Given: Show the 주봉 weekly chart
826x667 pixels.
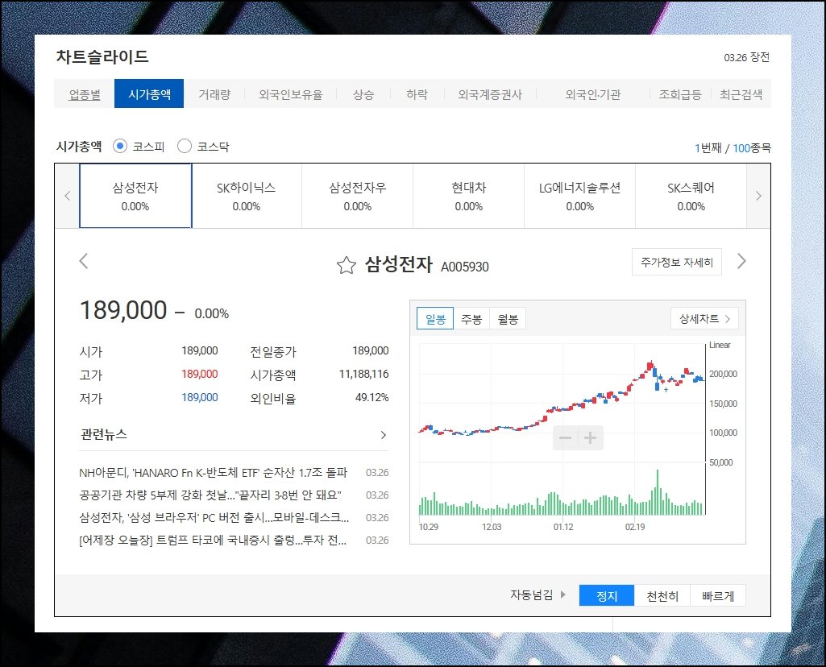Looking at the screenshot, I should [471, 319].
